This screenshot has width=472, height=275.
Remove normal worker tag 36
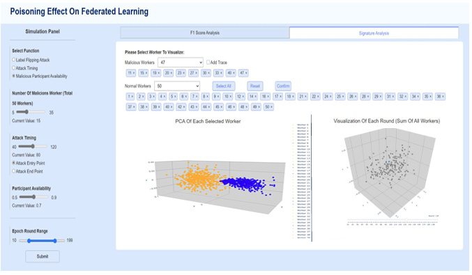click(443, 97)
